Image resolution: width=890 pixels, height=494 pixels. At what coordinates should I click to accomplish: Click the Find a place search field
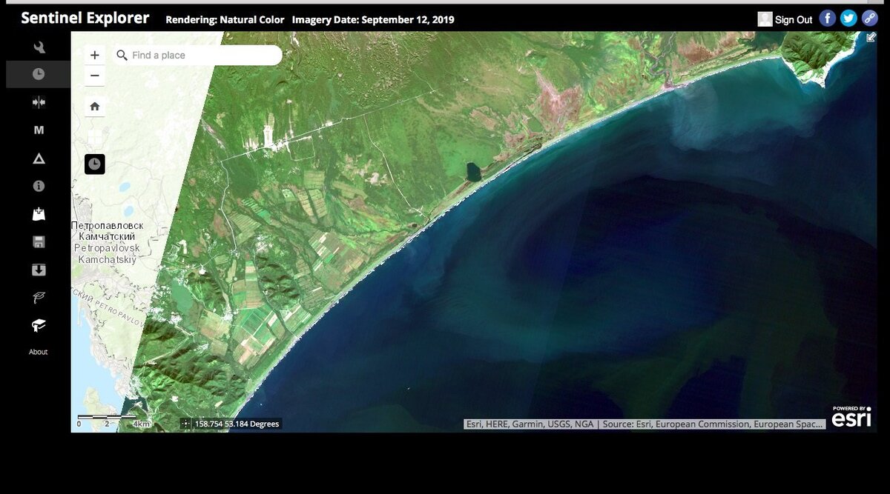tap(197, 55)
